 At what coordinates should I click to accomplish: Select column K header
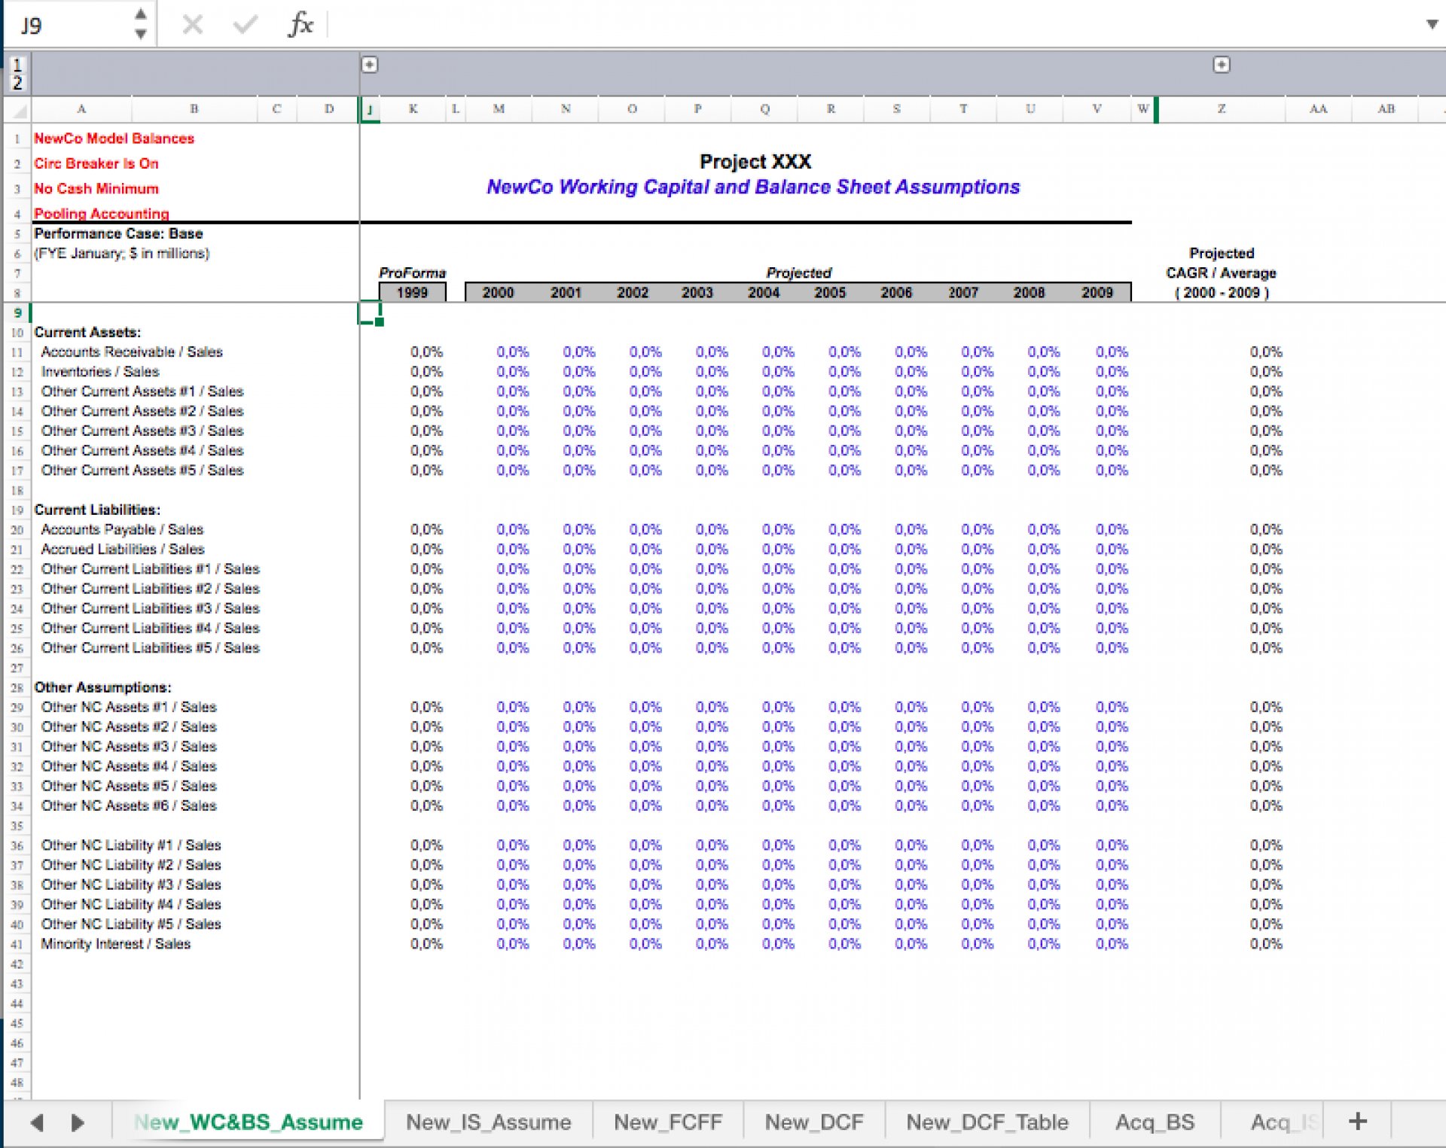(413, 109)
